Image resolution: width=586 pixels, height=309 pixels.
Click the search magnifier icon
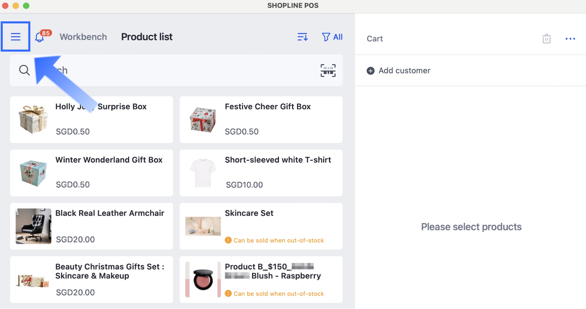coord(24,71)
